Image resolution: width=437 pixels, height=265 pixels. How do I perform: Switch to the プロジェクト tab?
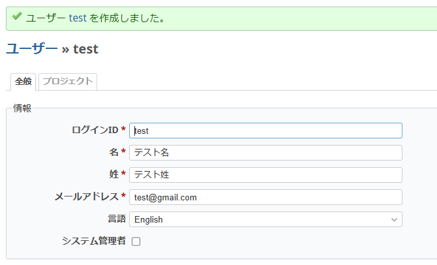(68, 82)
